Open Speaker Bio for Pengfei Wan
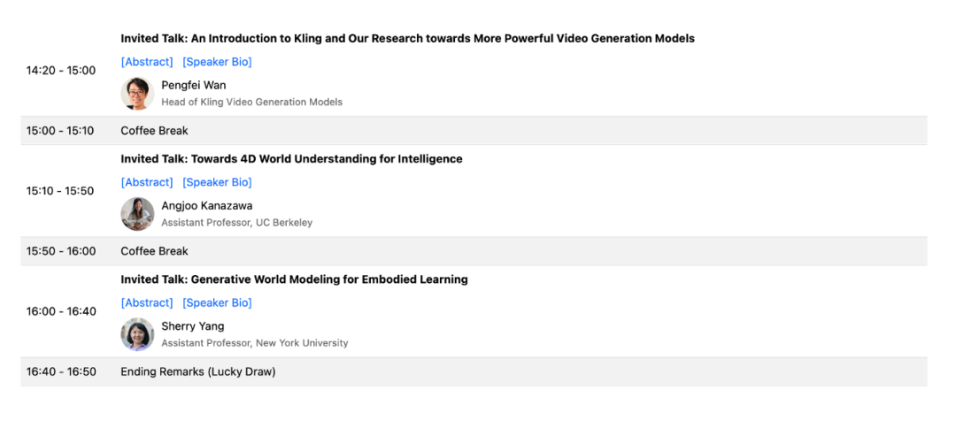 click(x=217, y=62)
